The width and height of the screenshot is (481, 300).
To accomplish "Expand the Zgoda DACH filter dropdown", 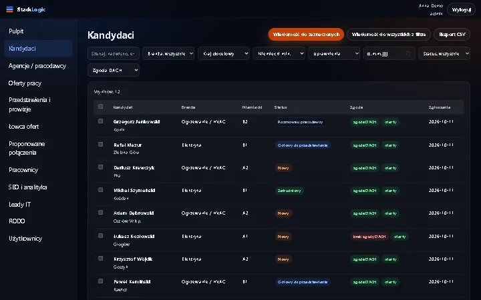I will click(x=114, y=70).
